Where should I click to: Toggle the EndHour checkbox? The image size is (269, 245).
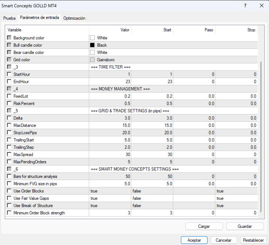coord(9,81)
